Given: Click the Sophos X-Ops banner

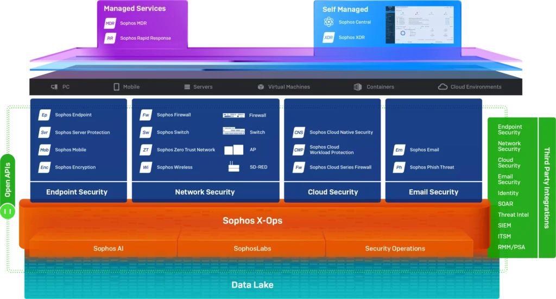Looking at the screenshot, I should (252, 221).
